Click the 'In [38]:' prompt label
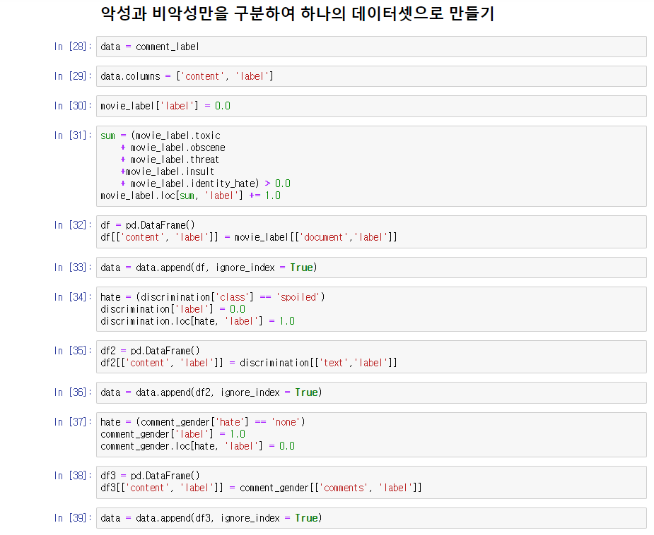The image size is (654, 535). point(73,476)
